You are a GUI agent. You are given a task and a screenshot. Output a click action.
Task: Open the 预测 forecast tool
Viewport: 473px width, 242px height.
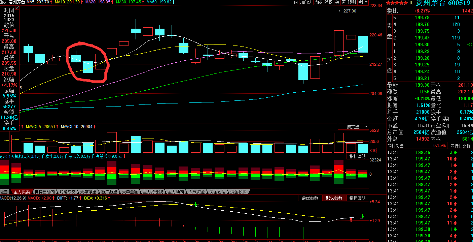pos(352,2)
